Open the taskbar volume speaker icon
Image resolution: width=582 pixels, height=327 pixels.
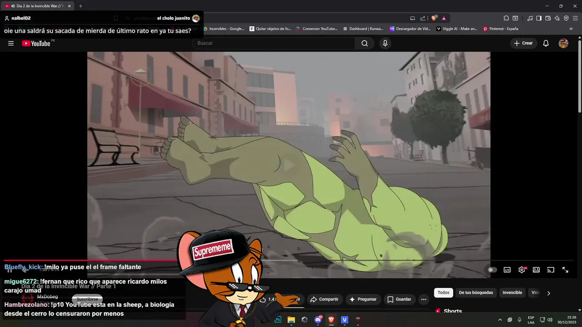(550, 320)
